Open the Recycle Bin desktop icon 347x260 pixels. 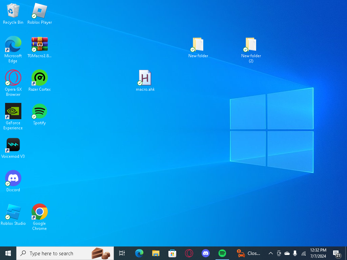click(x=13, y=11)
